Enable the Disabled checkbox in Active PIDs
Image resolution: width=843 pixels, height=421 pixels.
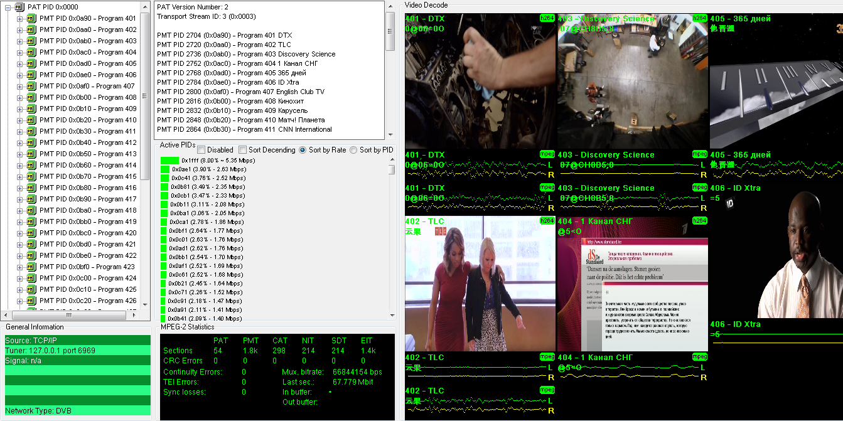201,150
